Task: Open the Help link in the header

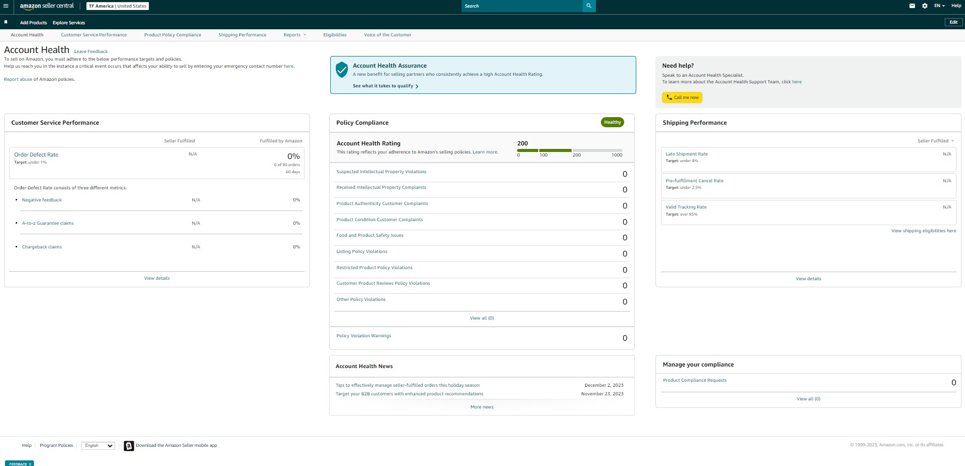Action: pyautogui.click(x=956, y=6)
